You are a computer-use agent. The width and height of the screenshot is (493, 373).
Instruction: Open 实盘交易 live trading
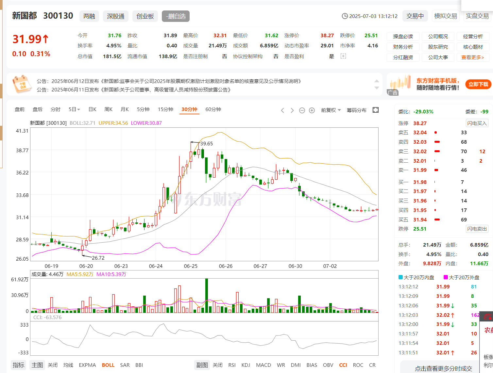[477, 16]
